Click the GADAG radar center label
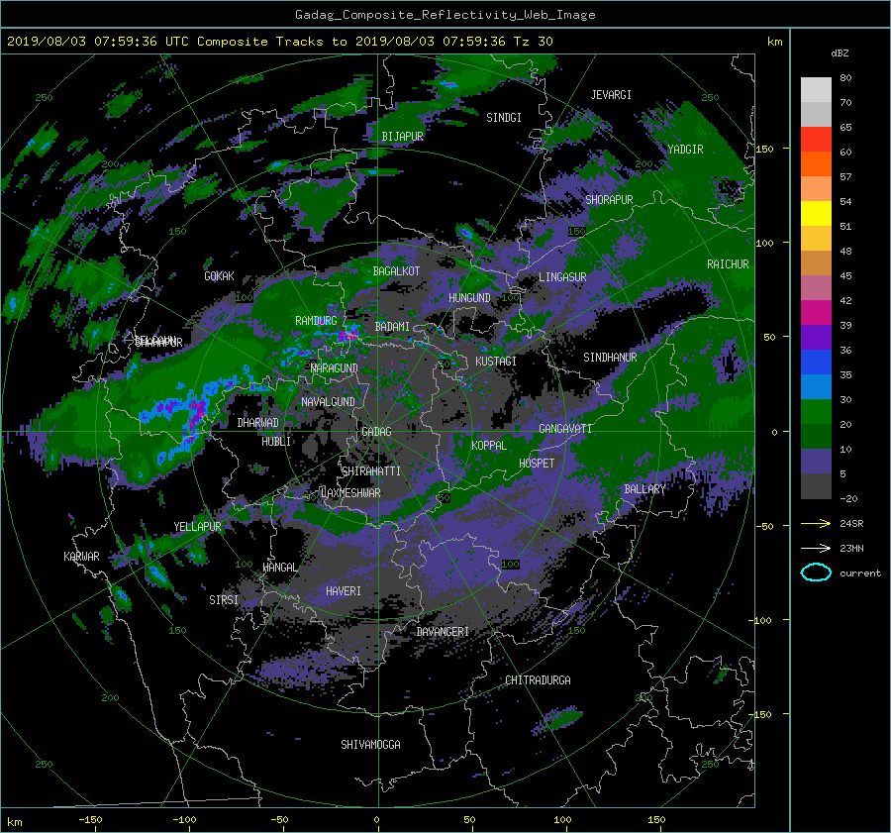891x833 pixels. [x=376, y=432]
